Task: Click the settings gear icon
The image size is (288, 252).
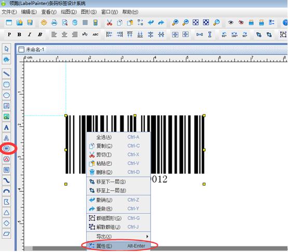Action: (44, 22)
